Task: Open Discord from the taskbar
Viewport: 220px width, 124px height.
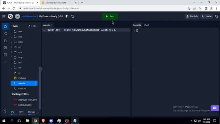Action: coord(51,121)
